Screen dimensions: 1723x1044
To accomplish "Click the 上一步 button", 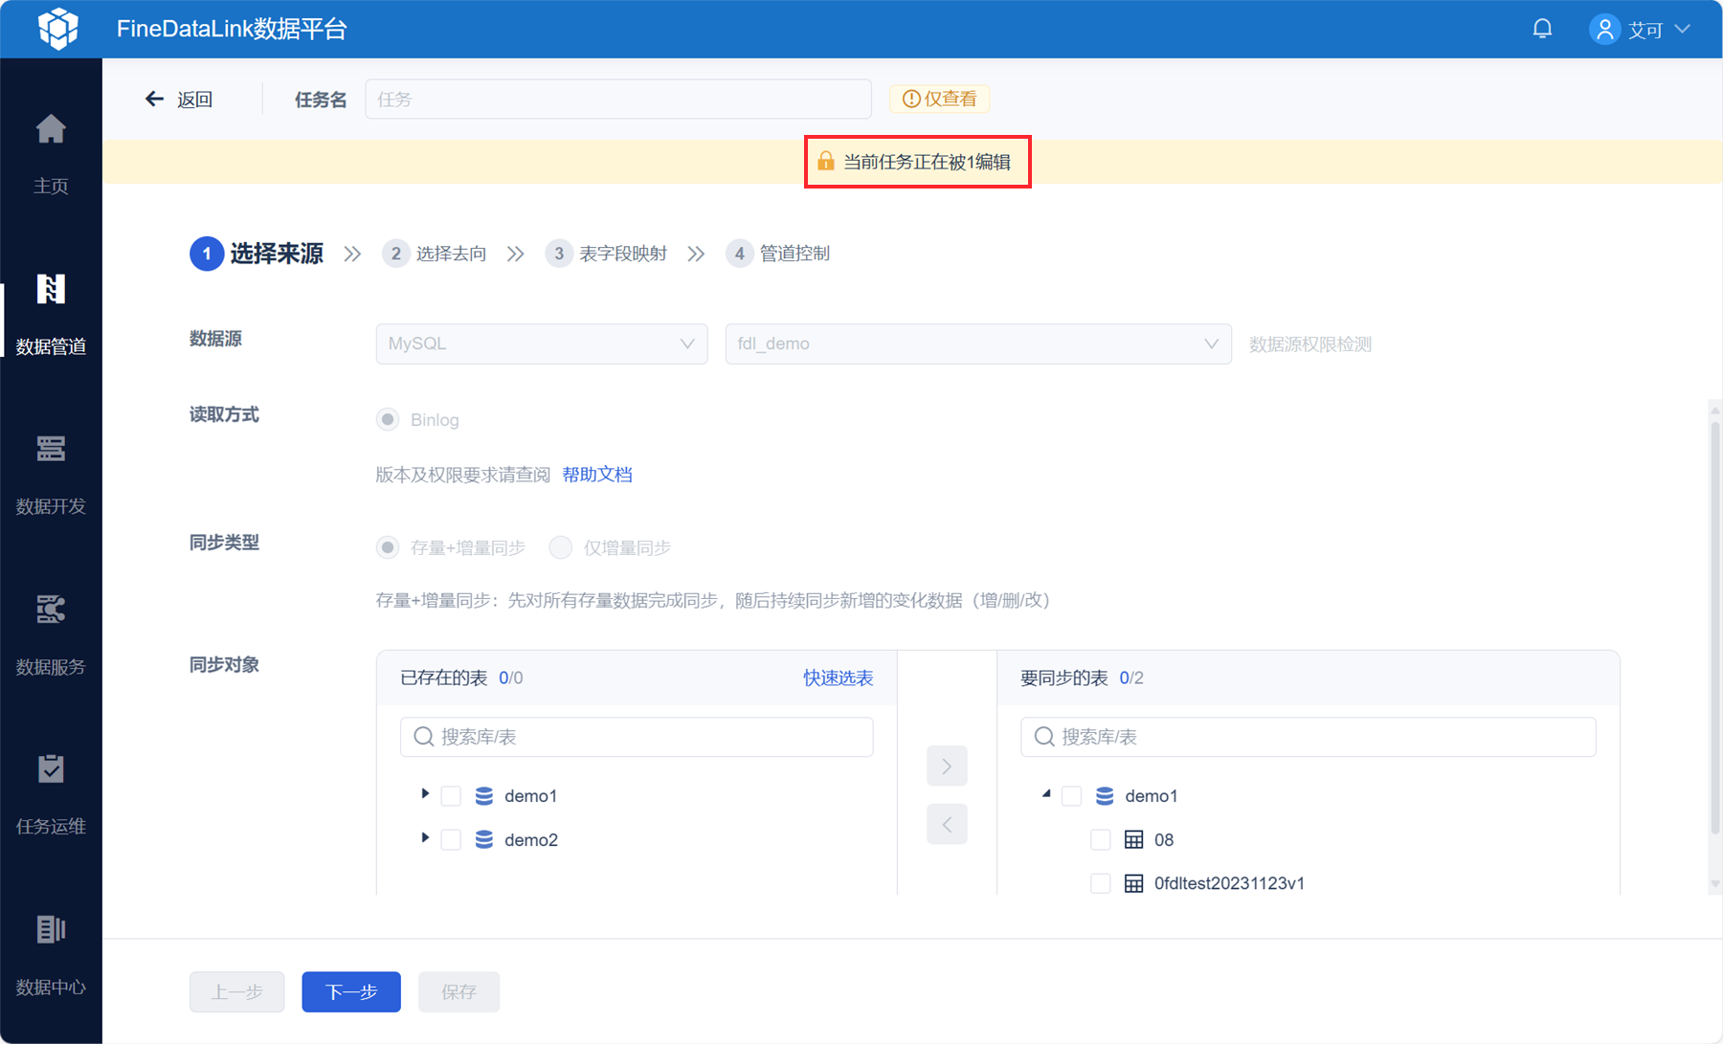I will coord(237,992).
